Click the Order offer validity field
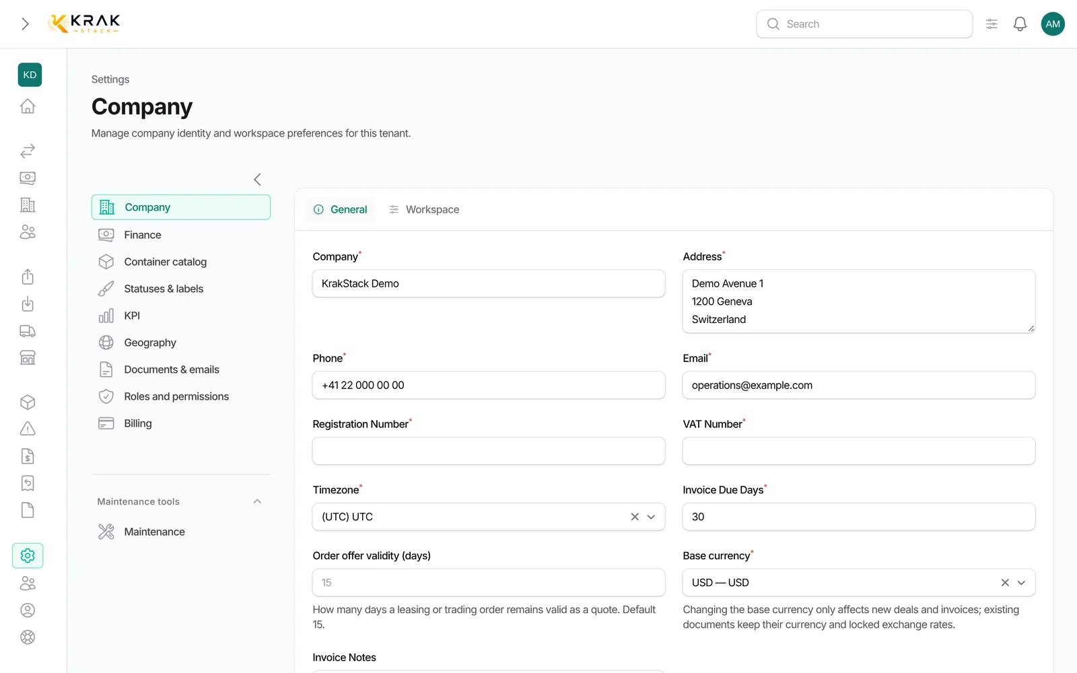Image resolution: width=1077 pixels, height=673 pixels. point(489,583)
